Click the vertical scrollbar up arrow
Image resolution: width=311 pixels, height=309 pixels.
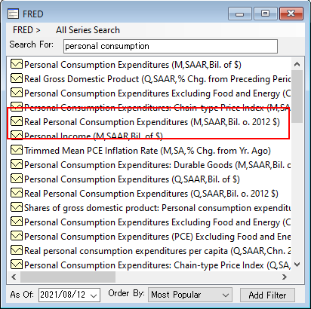(x=297, y=64)
